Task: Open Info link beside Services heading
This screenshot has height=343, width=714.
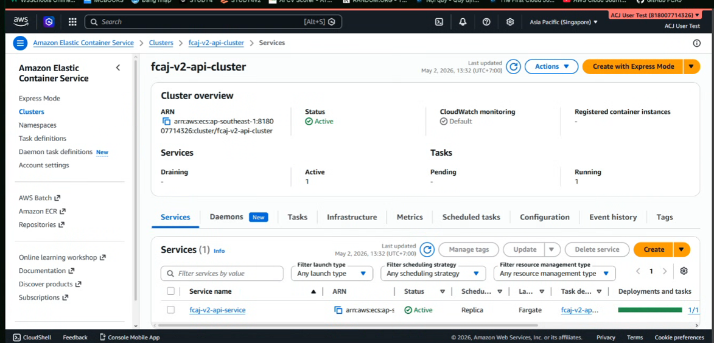Action: (219, 251)
